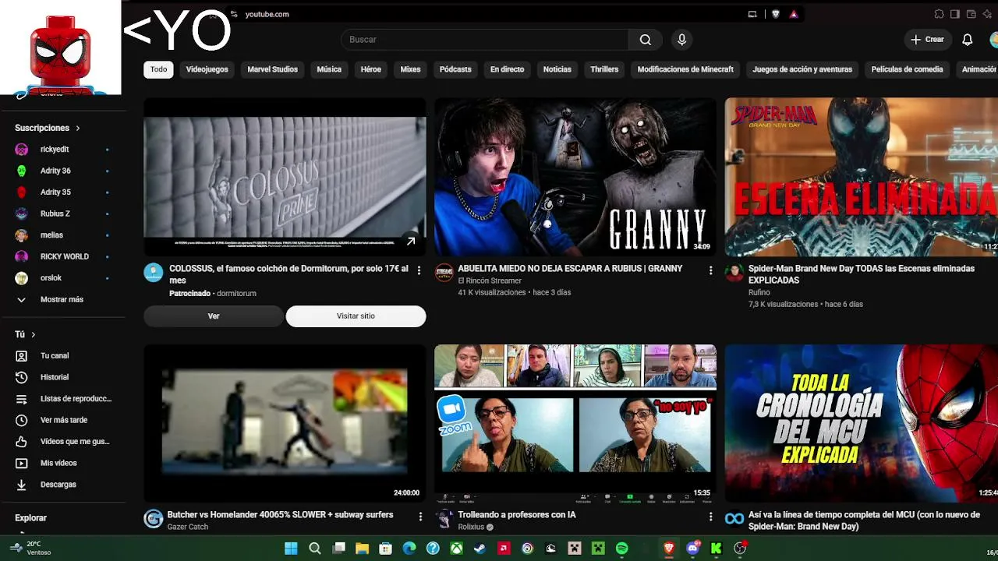Open title 'Trolleando a profesores con IA'

point(515,515)
